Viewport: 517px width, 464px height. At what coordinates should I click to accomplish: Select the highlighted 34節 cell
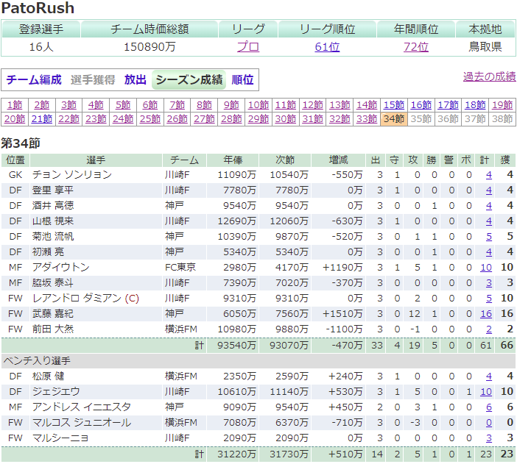pyautogui.click(x=394, y=119)
